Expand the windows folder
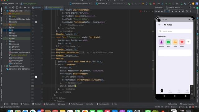The image size is (199, 112). (x=7, y=44)
